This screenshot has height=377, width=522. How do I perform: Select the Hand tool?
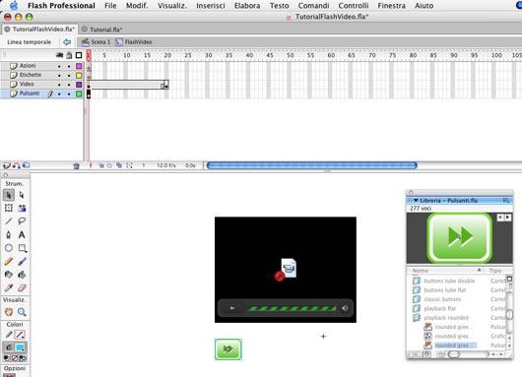(x=9, y=312)
